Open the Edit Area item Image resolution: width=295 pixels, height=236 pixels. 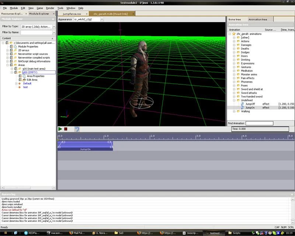[32, 80]
